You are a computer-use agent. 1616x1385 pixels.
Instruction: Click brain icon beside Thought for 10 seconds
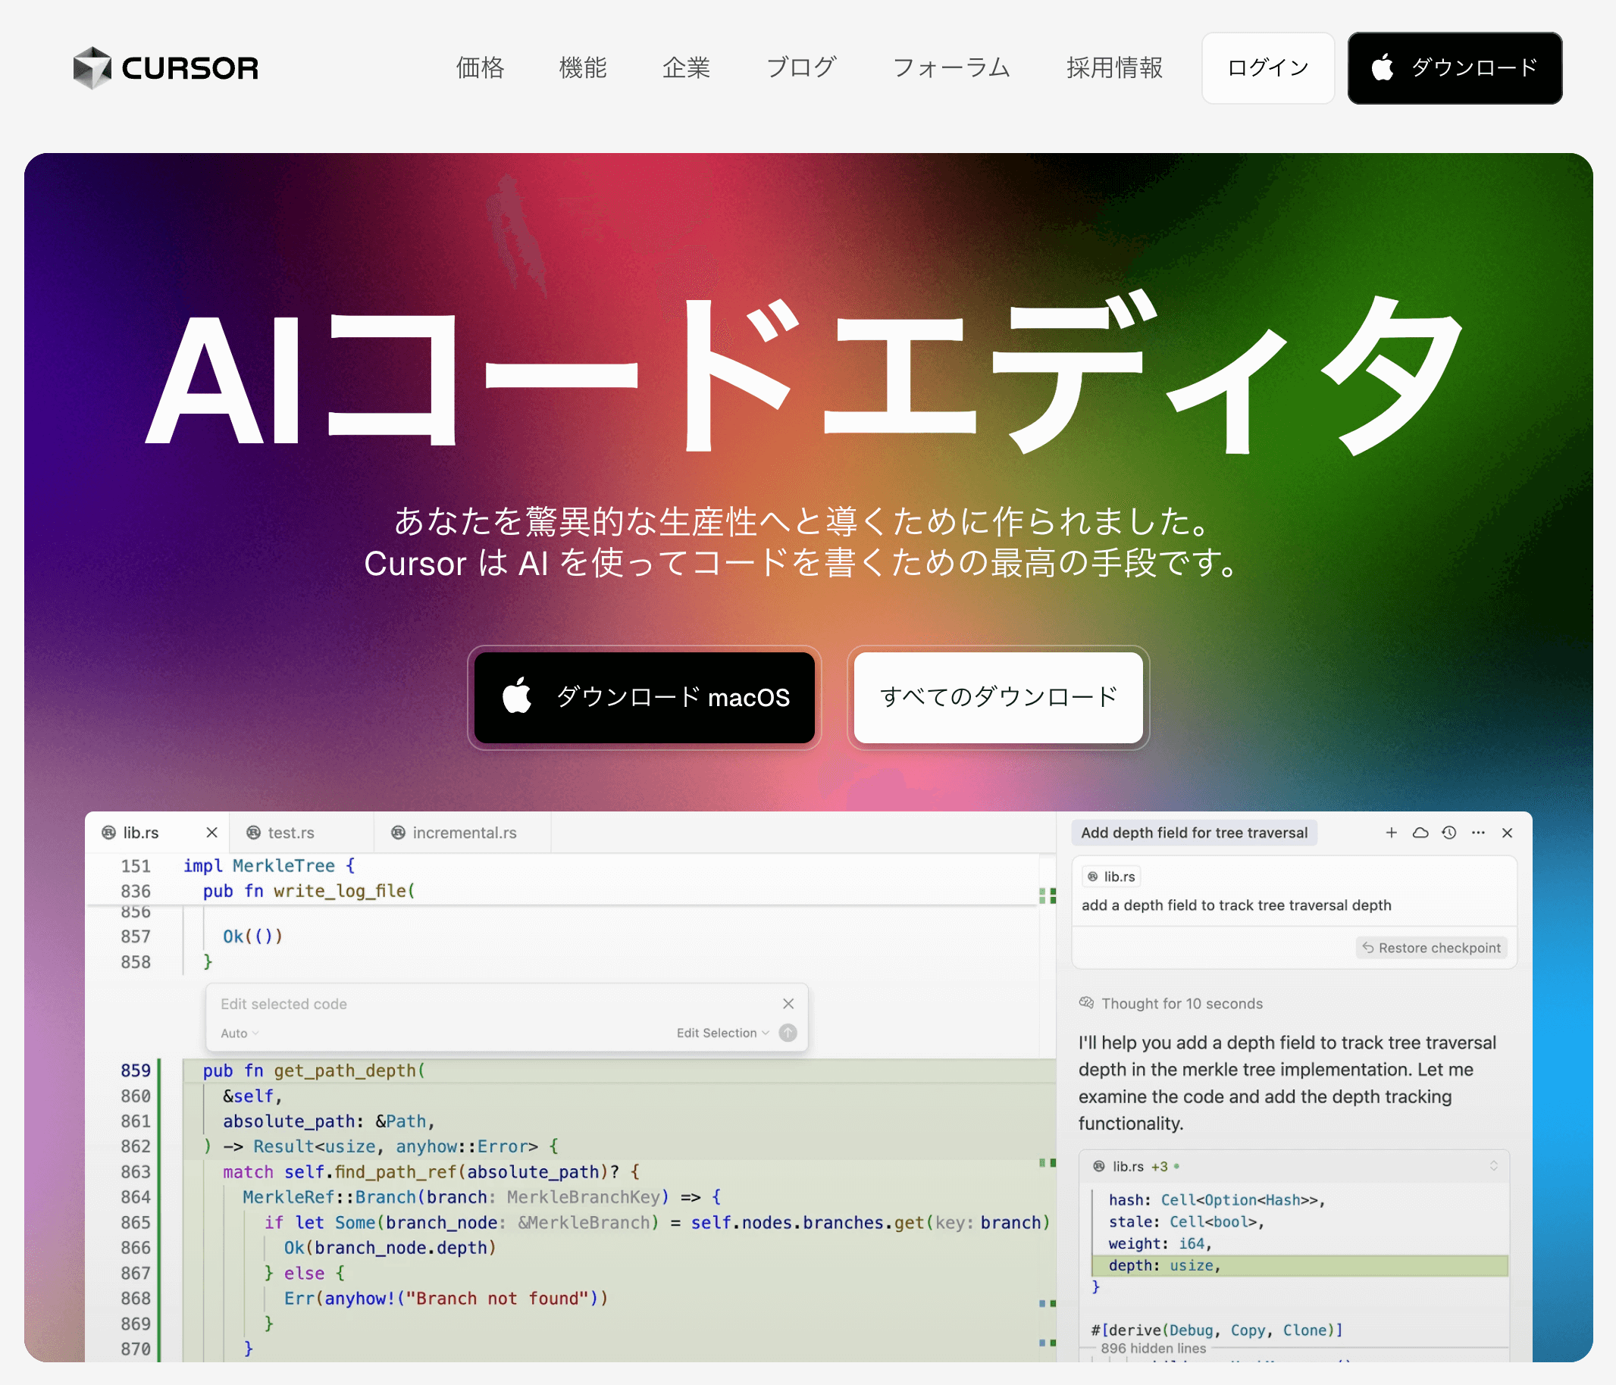1086,1003
